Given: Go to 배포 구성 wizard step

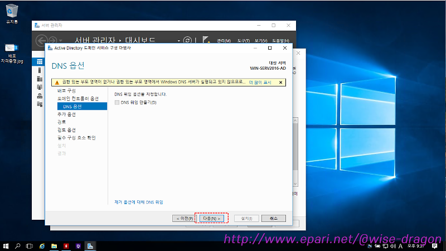Looking at the screenshot, I should pyautogui.click(x=66, y=91).
